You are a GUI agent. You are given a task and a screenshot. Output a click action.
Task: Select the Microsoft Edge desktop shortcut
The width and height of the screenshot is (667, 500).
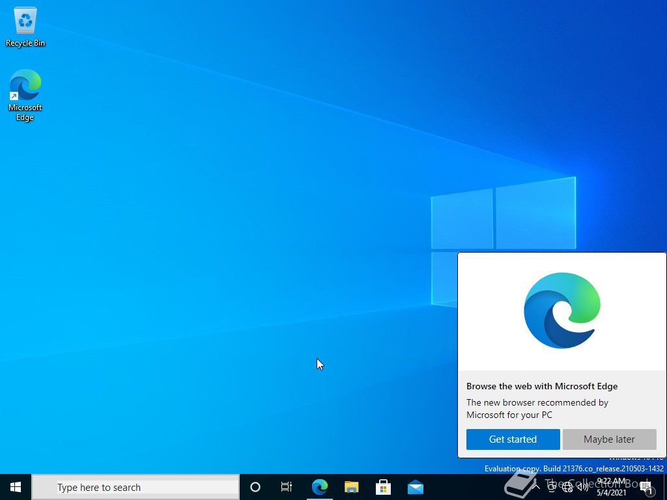[25, 95]
